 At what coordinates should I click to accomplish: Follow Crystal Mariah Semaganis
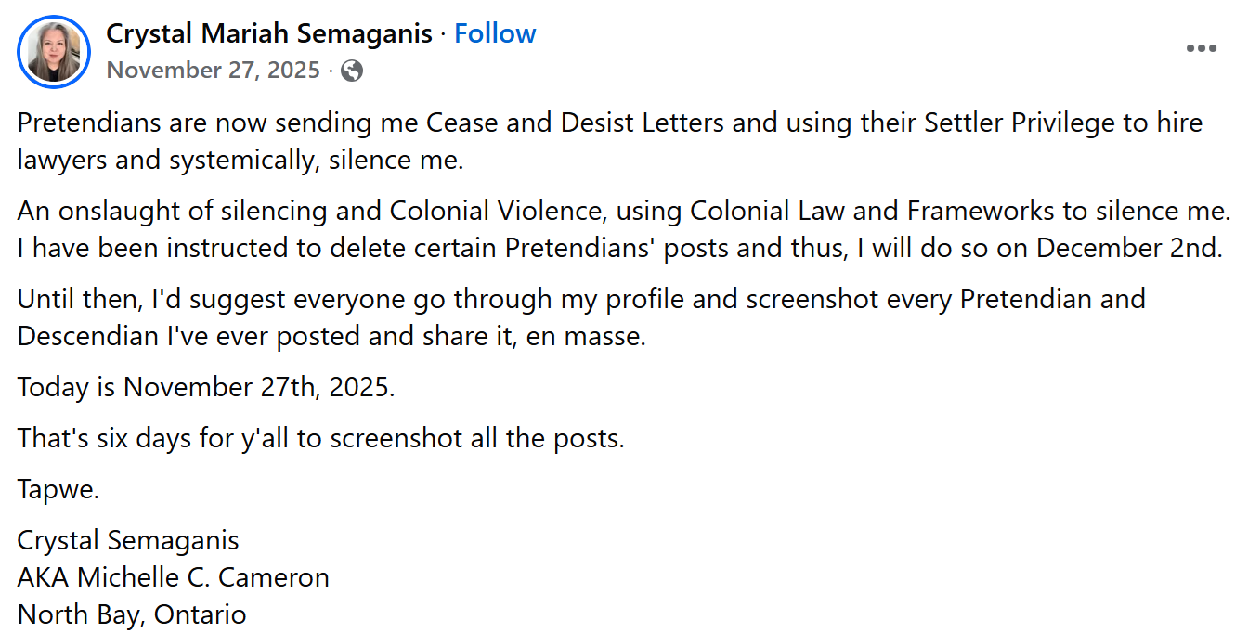pos(495,32)
